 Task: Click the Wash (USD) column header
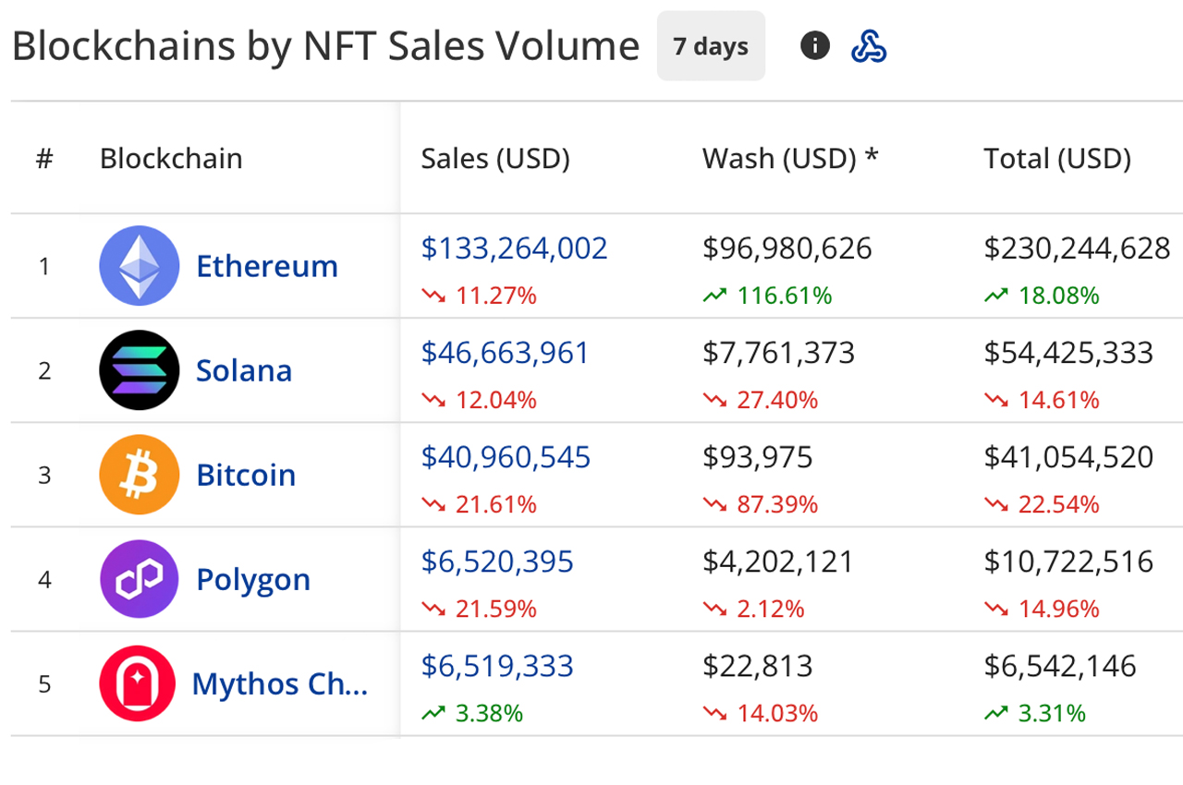pyautogui.click(x=789, y=158)
